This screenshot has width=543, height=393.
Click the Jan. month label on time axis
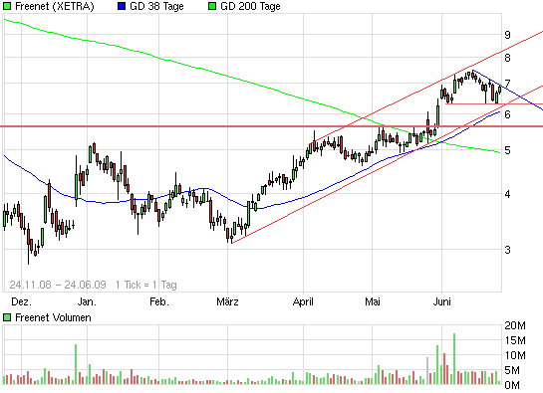point(87,301)
